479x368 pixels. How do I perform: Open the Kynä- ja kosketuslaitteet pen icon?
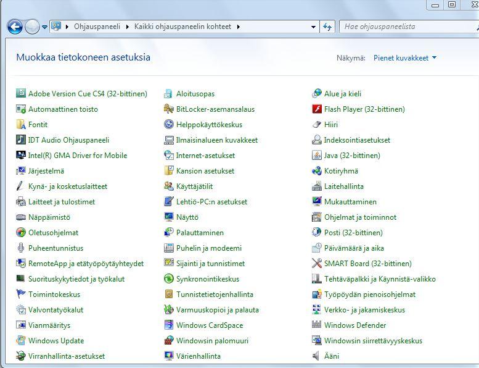tap(21, 186)
